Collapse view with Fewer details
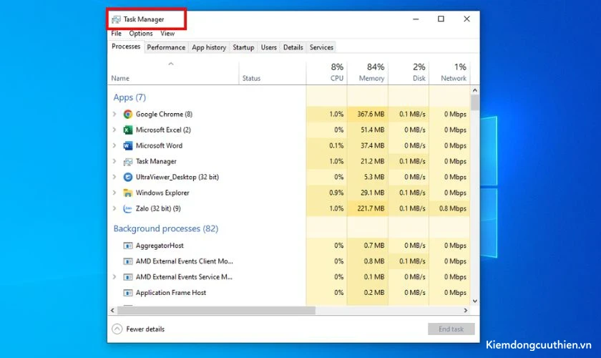Screen dimensions: 601x358 click(138, 329)
